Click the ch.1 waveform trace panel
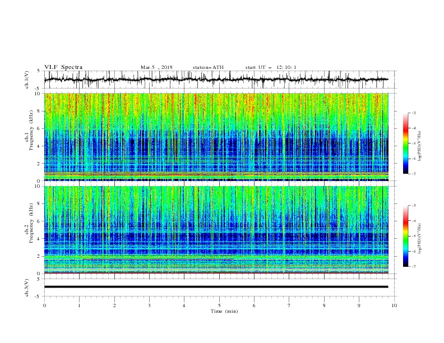 point(220,80)
